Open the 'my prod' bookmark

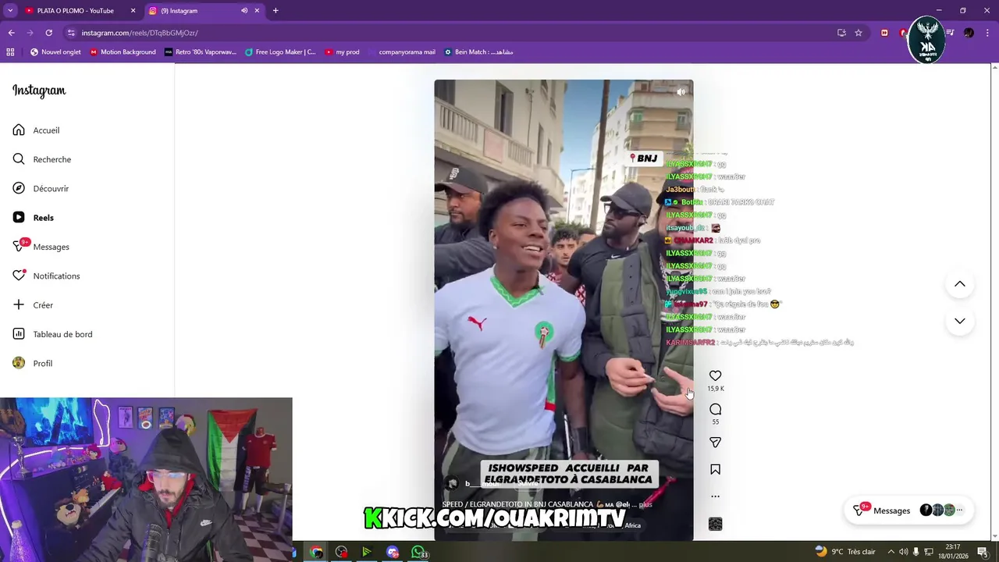[x=342, y=52]
